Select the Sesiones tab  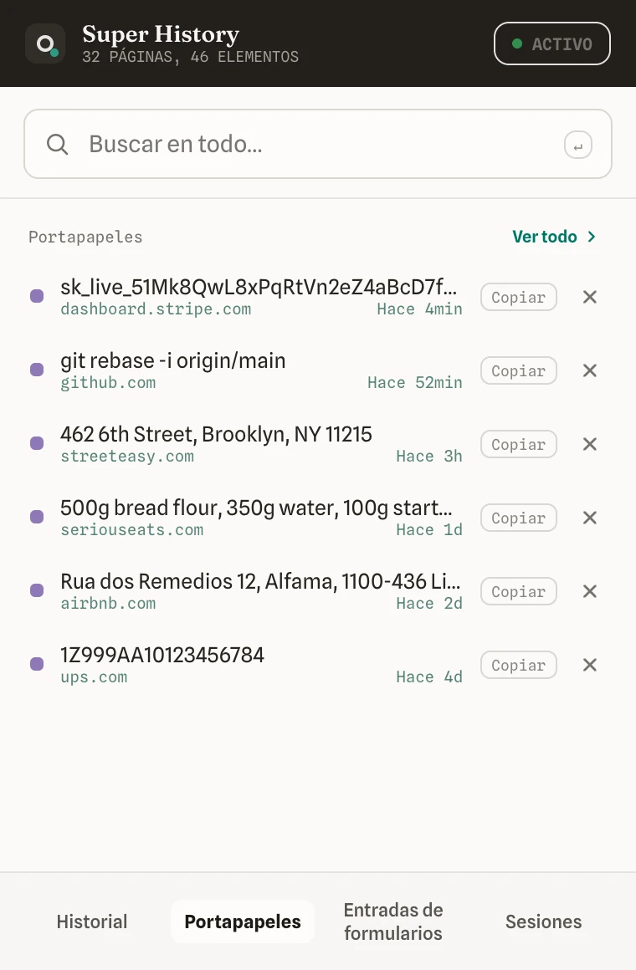[x=543, y=921]
